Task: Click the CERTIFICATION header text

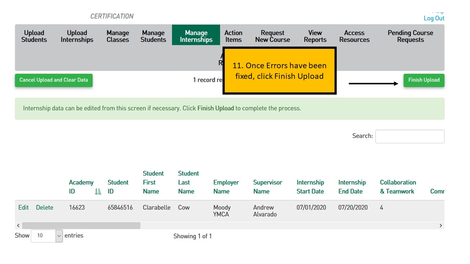Action: [112, 16]
